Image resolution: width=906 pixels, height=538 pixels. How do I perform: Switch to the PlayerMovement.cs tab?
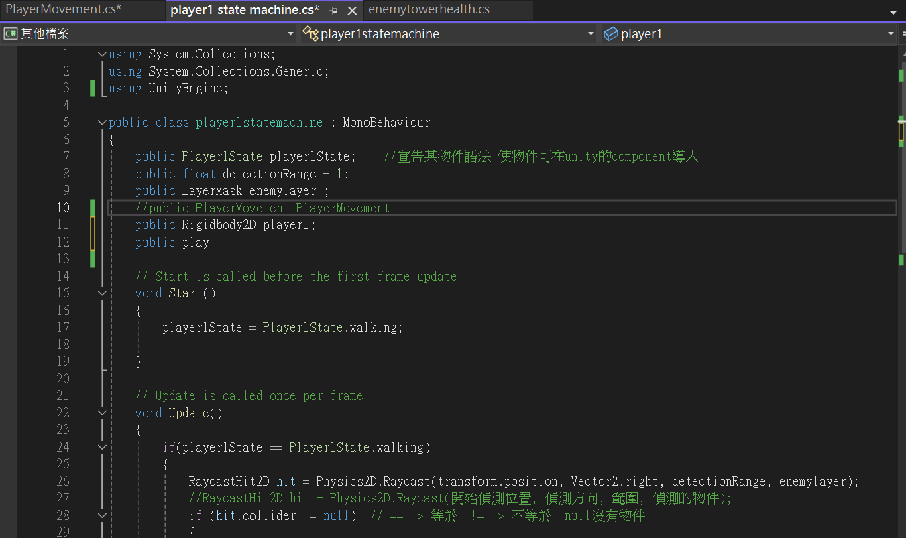64,9
